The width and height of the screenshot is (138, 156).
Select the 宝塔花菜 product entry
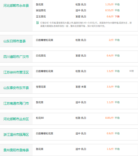[x=41, y=87]
